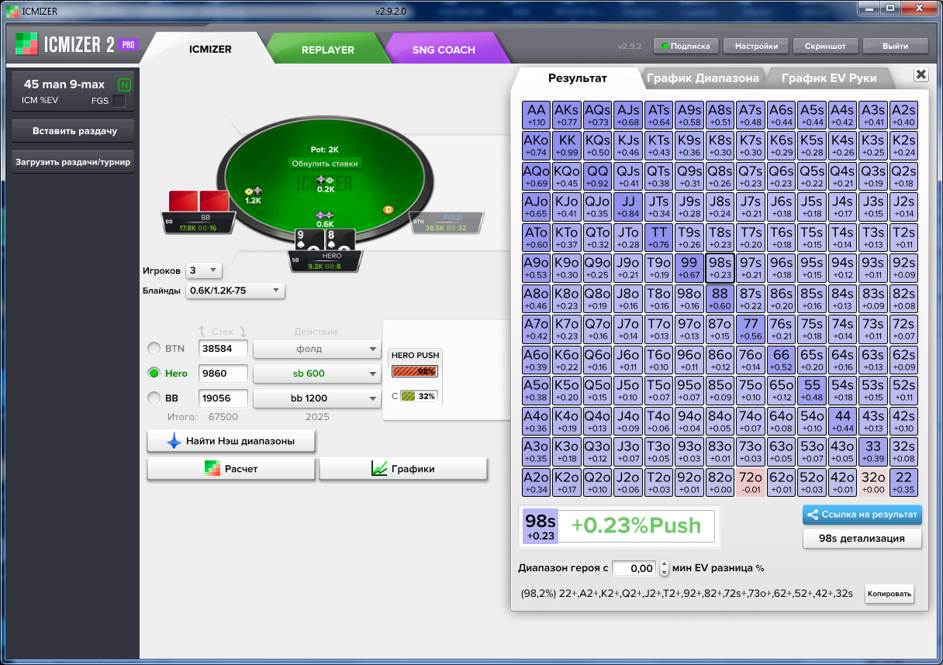Click the BTN stack field 38584
This screenshot has width=943, height=665.
click(x=223, y=349)
